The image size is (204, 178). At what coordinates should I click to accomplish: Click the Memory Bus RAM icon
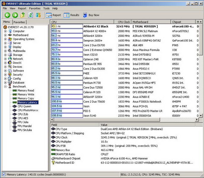point(53,150)
